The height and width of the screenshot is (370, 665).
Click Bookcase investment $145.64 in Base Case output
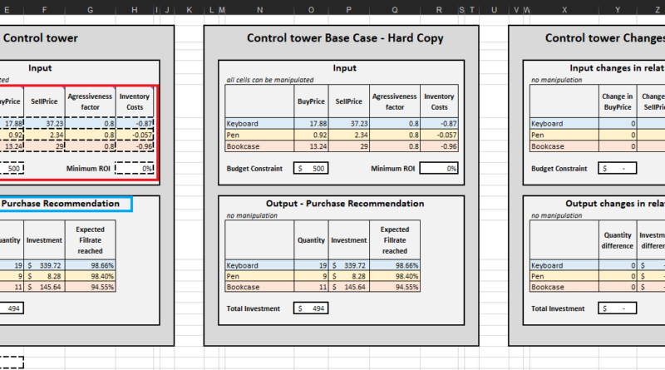(x=348, y=287)
